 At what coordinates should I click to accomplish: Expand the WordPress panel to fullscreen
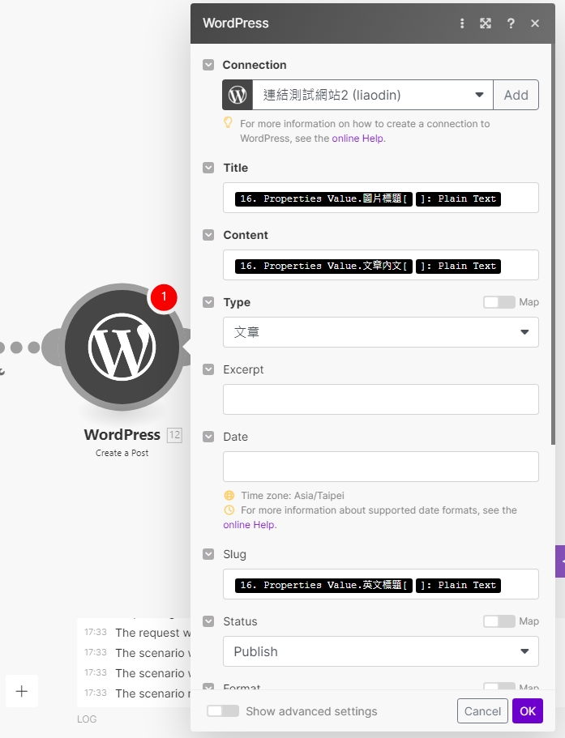click(x=486, y=23)
